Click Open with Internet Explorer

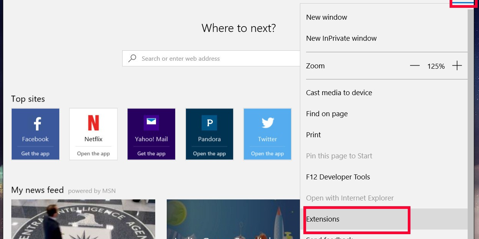pyautogui.click(x=384, y=198)
